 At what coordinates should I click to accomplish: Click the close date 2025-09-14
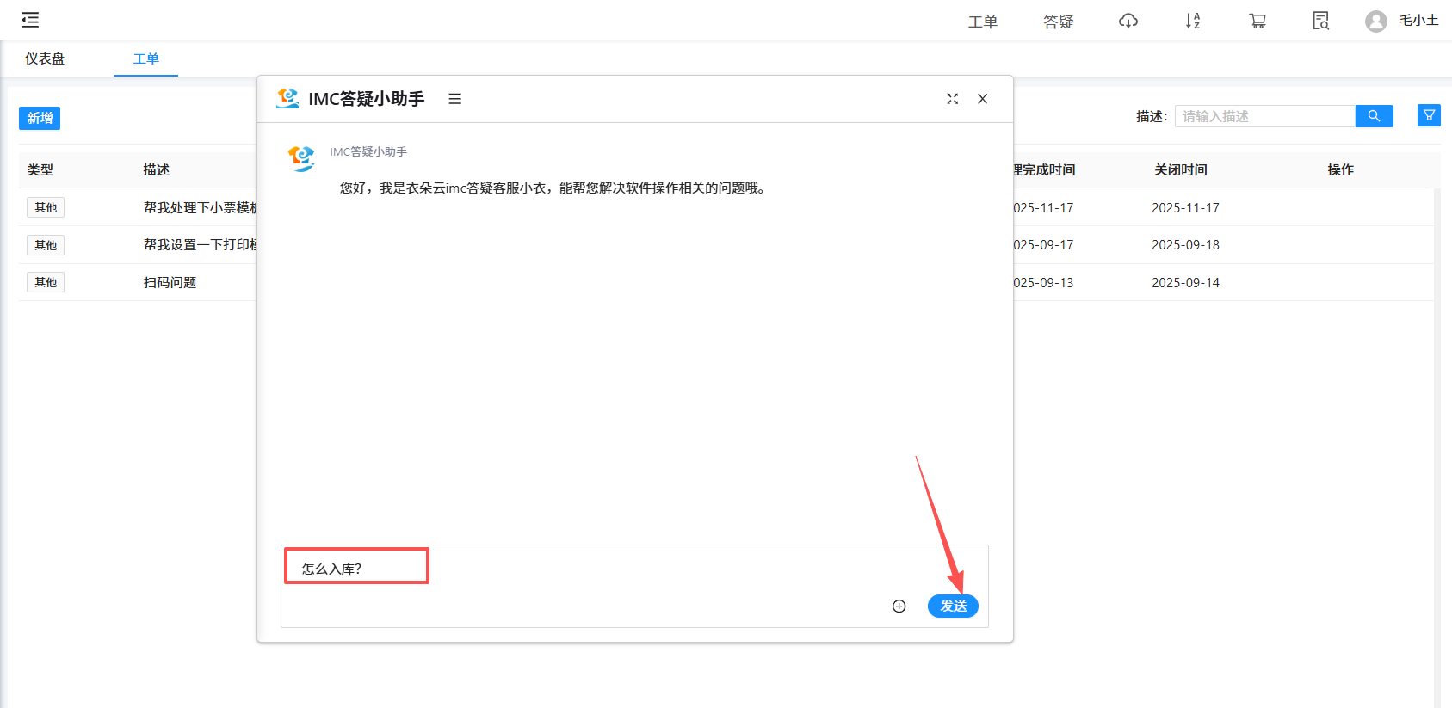[1185, 283]
